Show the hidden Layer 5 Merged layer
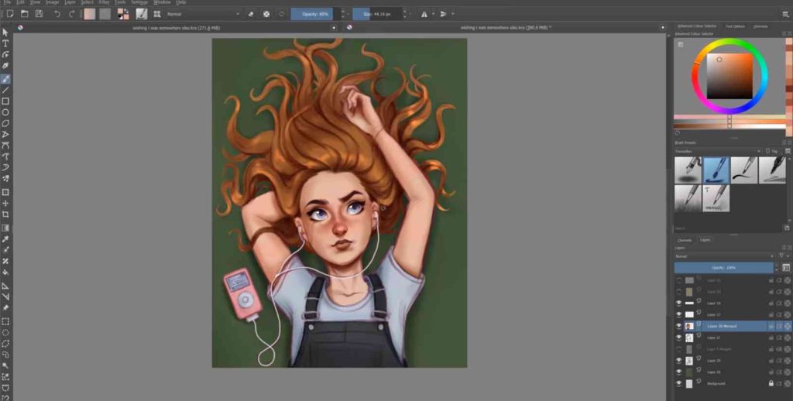The height and width of the screenshot is (401, 793). point(678,349)
